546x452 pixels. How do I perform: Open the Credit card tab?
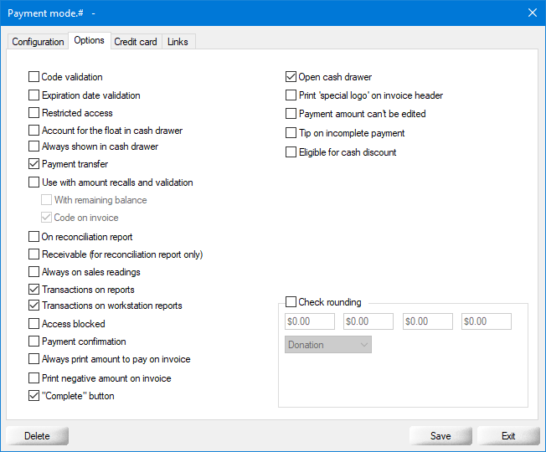click(136, 42)
